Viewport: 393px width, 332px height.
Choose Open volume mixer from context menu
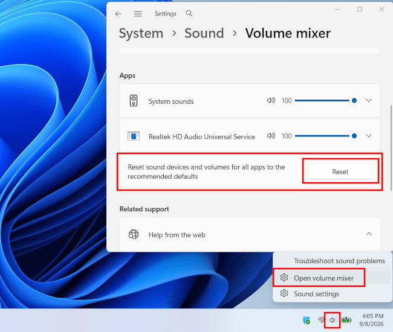point(333,278)
